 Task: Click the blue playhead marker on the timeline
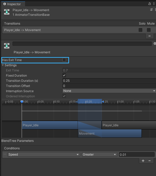click(22, 102)
